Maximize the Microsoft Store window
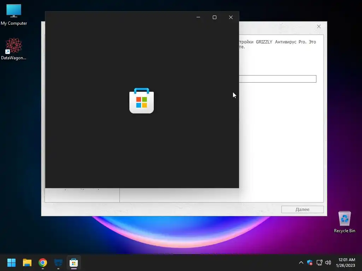Image resolution: width=362 pixels, height=271 pixels. pos(215,17)
